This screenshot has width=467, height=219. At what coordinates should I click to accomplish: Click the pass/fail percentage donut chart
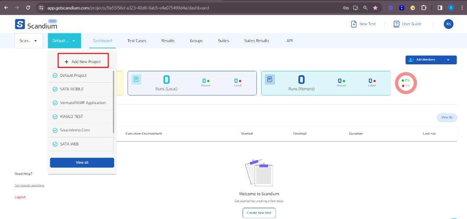[406, 83]
